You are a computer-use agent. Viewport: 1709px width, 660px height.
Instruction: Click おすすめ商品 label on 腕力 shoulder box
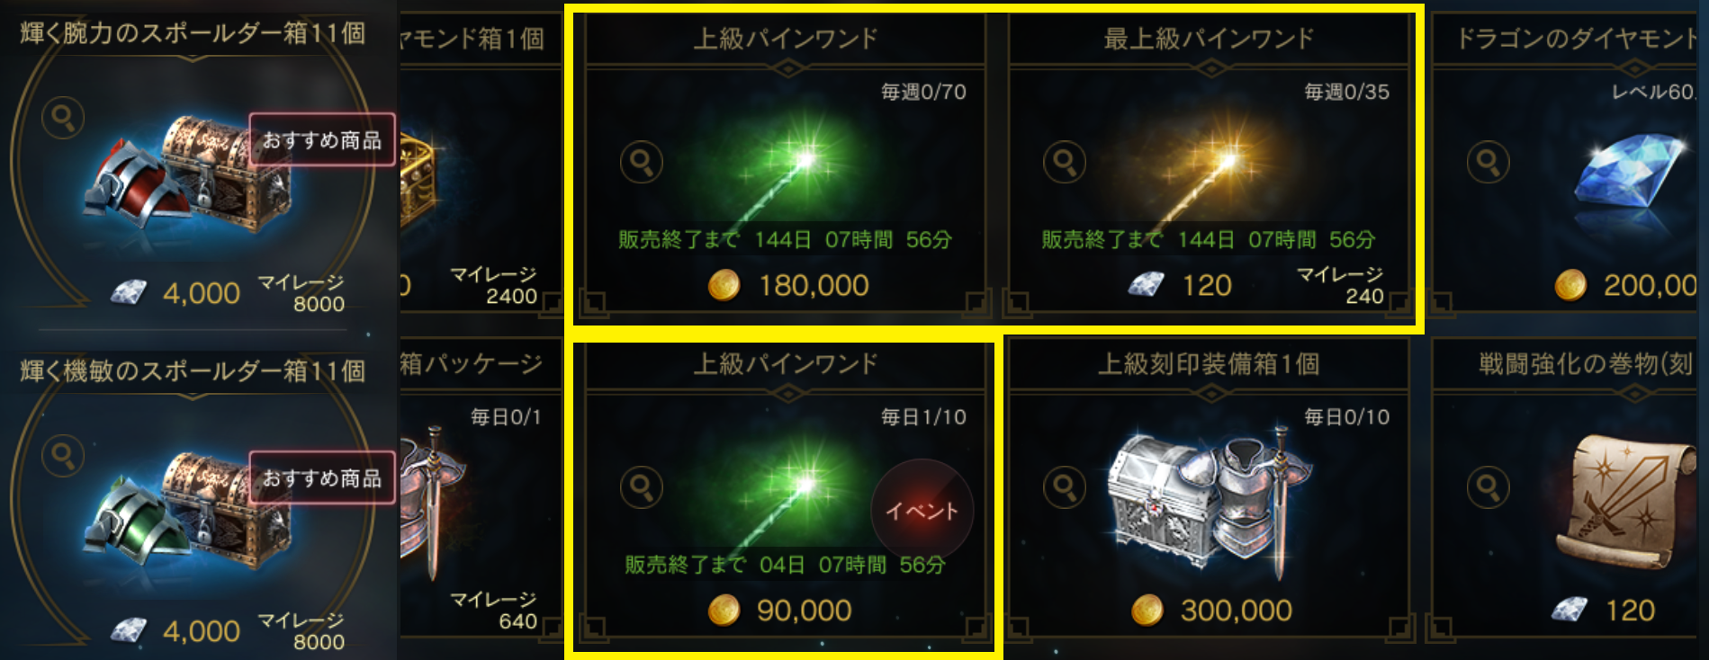[322, 140]
